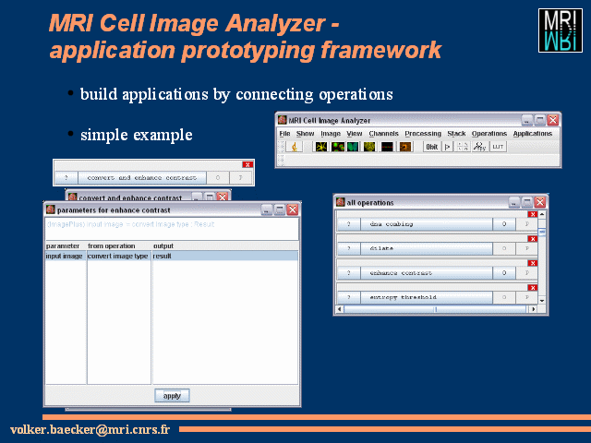Click the LUT toolbar button
Screen dimensions: 591x443
[498, 147]
